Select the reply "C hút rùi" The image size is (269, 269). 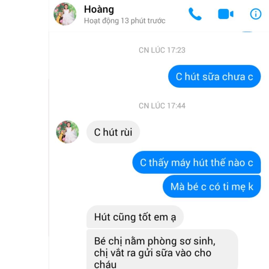[113, 132]
